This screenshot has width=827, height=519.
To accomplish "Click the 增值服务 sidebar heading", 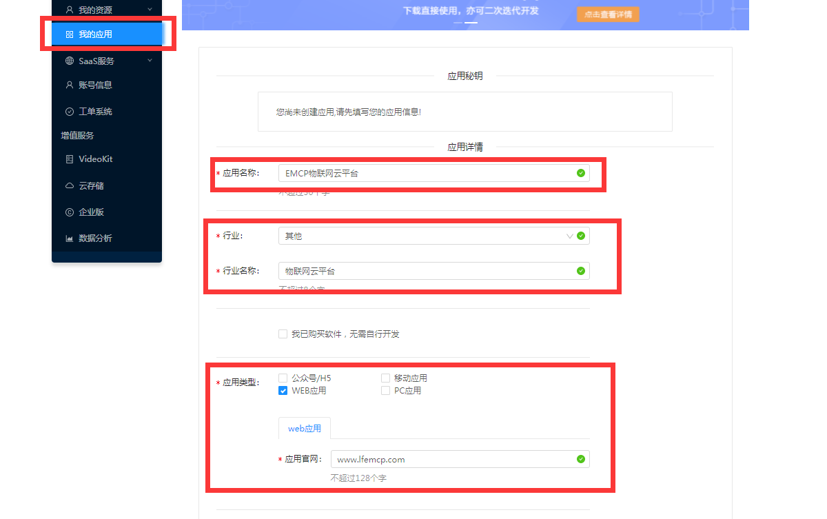I will [77, 136].
